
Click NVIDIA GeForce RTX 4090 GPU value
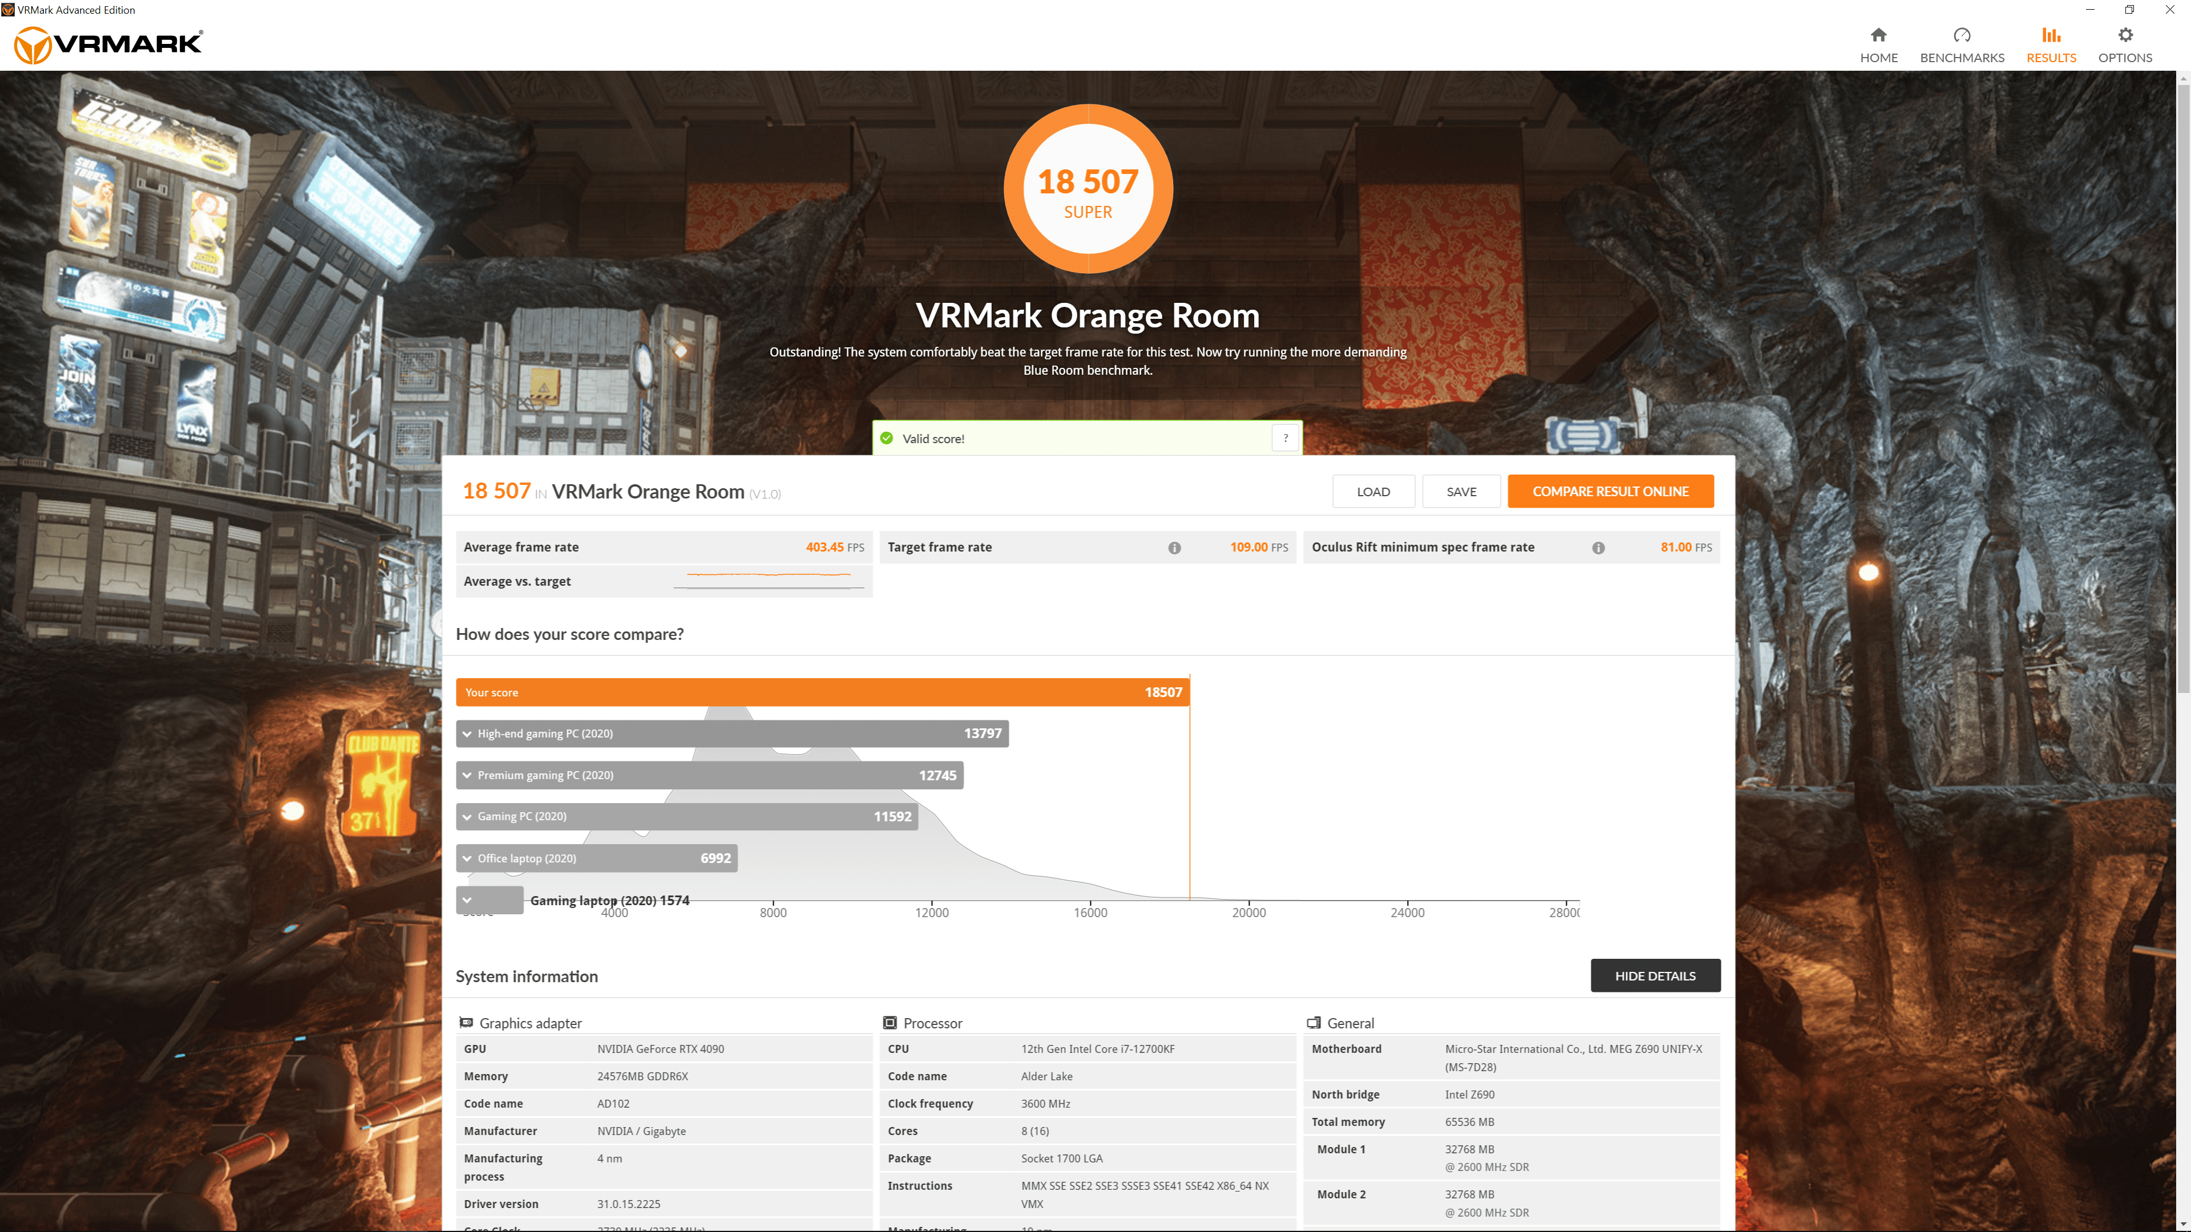coord(660,1049)
